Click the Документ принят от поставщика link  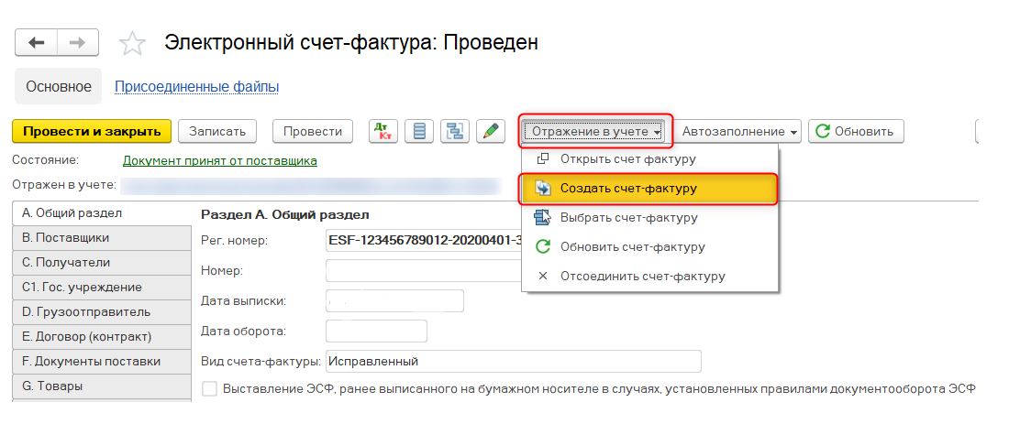coord(219,160)
